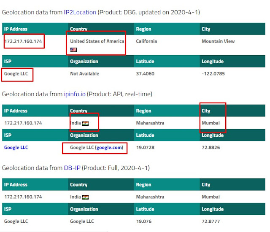Select Mumbai city in DB-IP table
270x232 pixels.
pyautogui.click(x=211, y=197)
